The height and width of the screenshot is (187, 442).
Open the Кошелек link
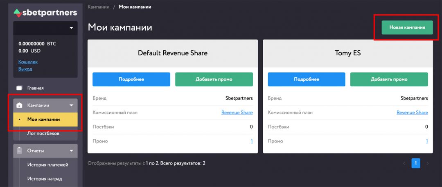click(x=28, y=61)
